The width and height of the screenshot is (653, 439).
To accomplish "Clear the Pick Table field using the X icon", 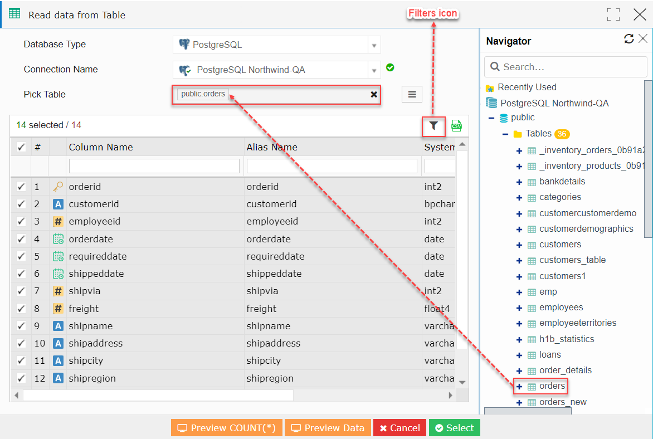I will (x=373, y=94).
